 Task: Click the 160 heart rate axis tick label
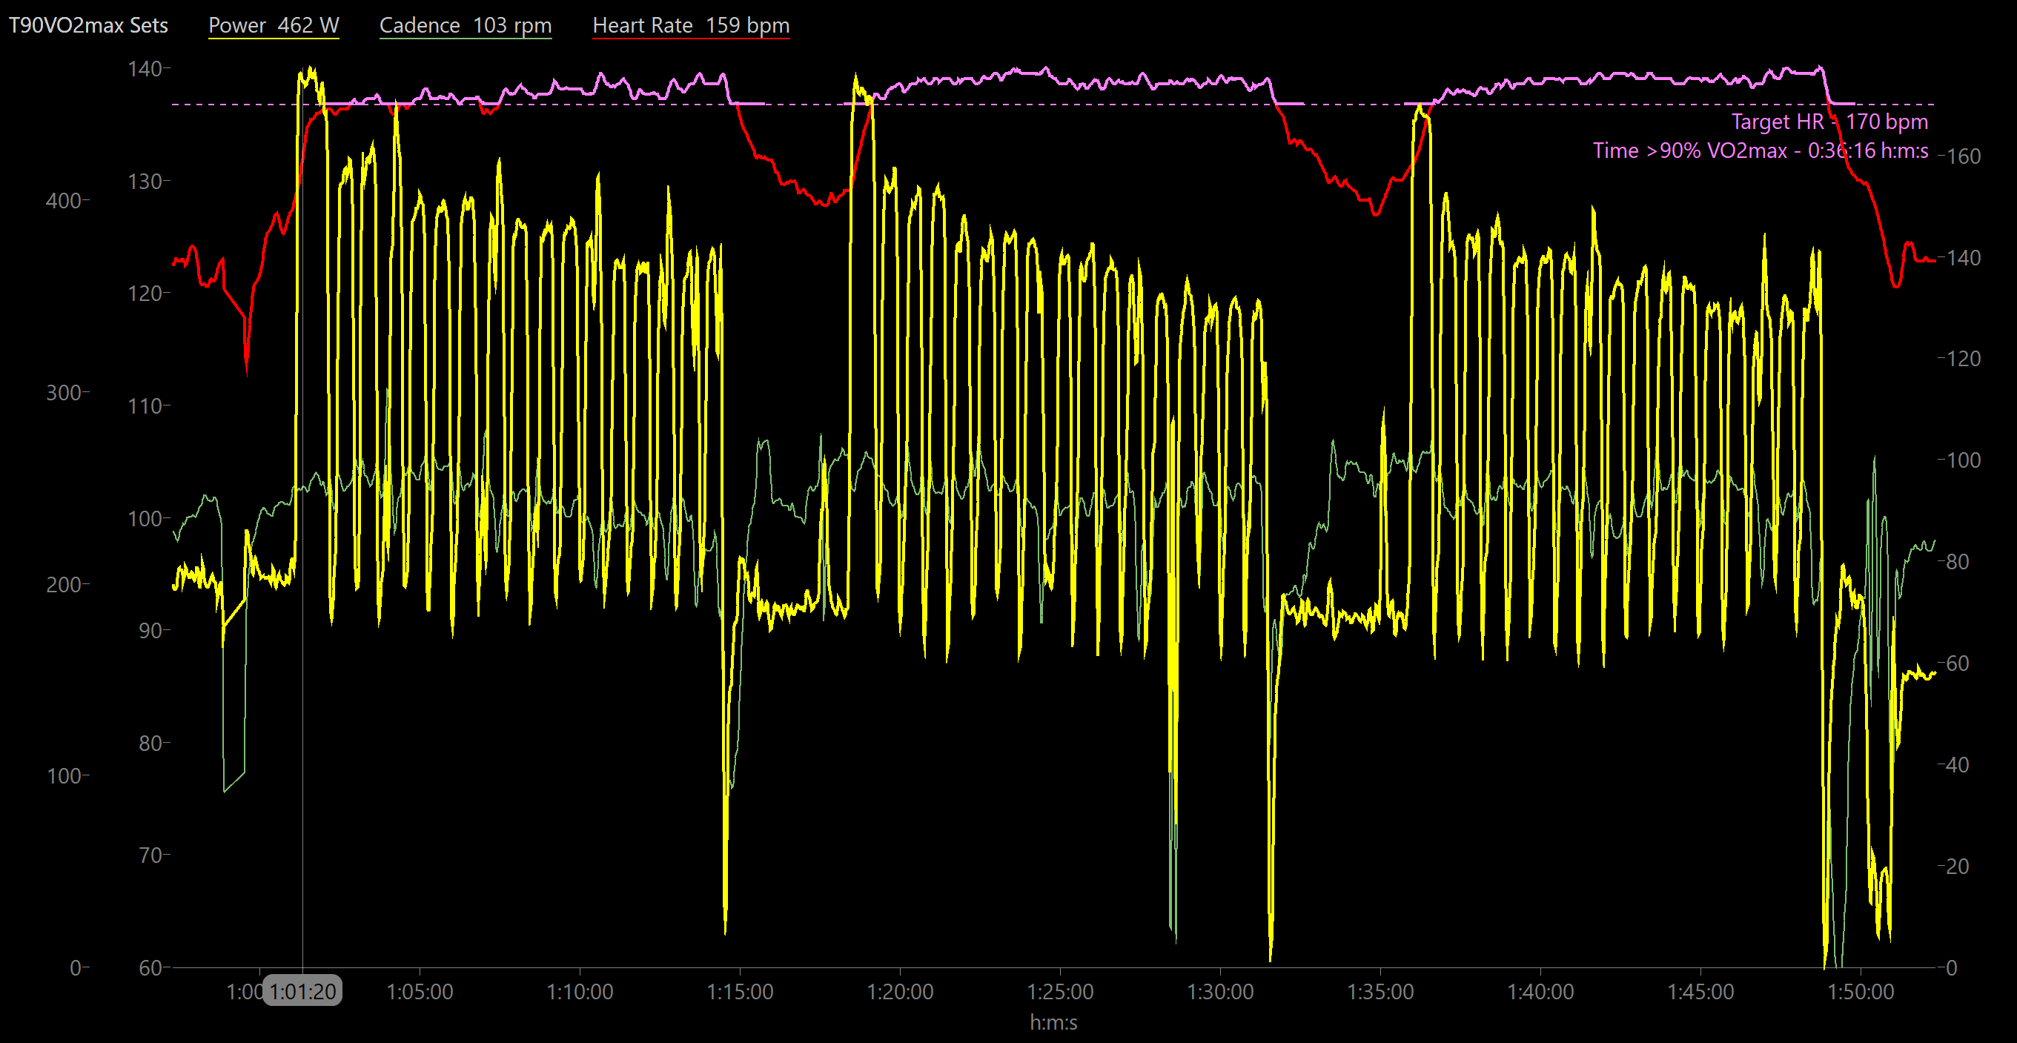click(1964, 156)
